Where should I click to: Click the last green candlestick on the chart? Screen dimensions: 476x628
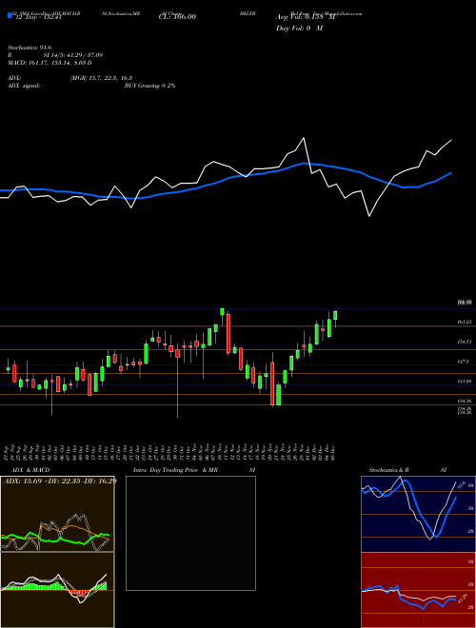pyautogui.click(x=335, y=315)
